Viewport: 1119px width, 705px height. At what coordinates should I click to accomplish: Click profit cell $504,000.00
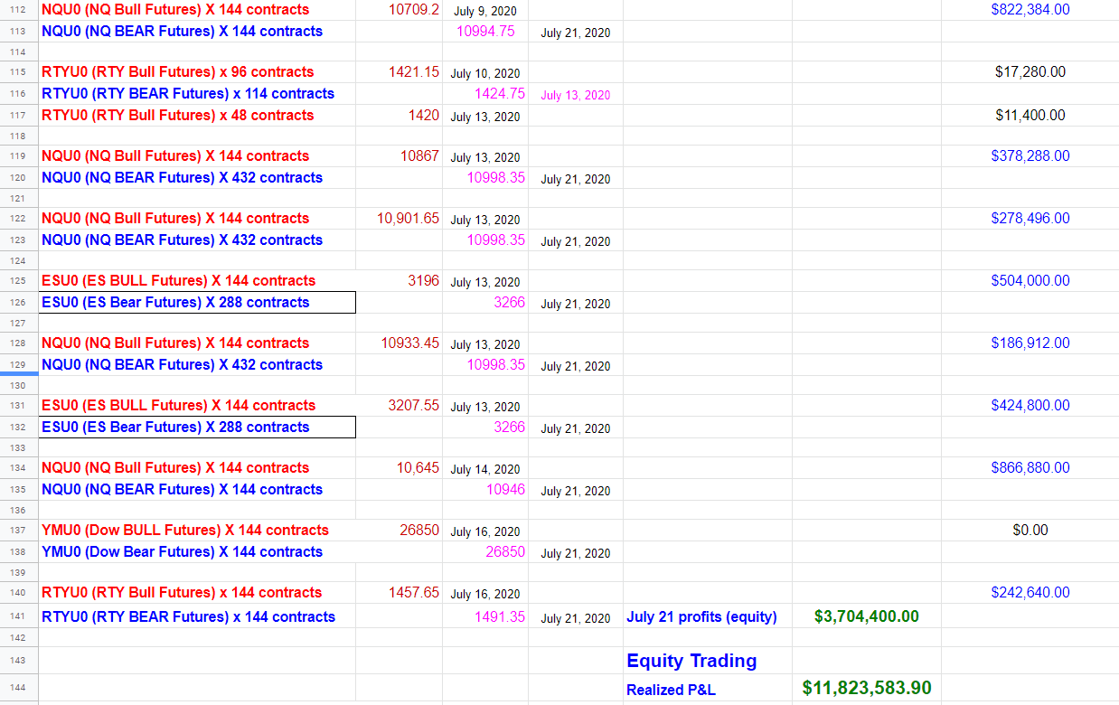[x=1030, y=281]
